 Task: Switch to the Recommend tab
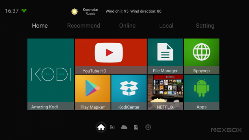84,25
